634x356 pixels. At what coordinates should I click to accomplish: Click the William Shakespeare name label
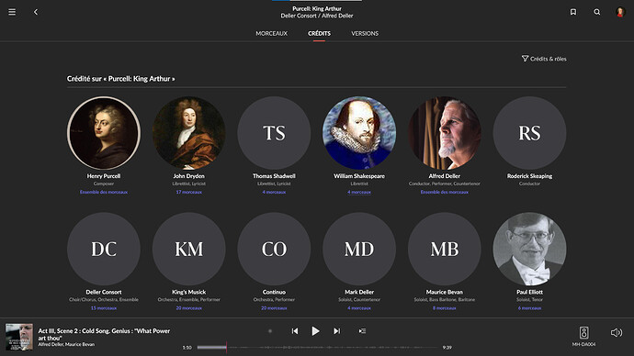359,176
